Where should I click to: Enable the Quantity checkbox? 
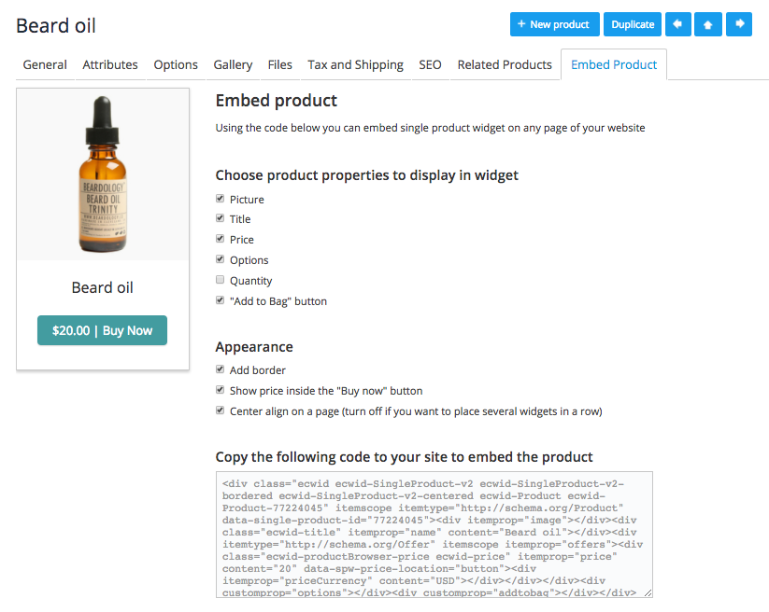point(221,280)
